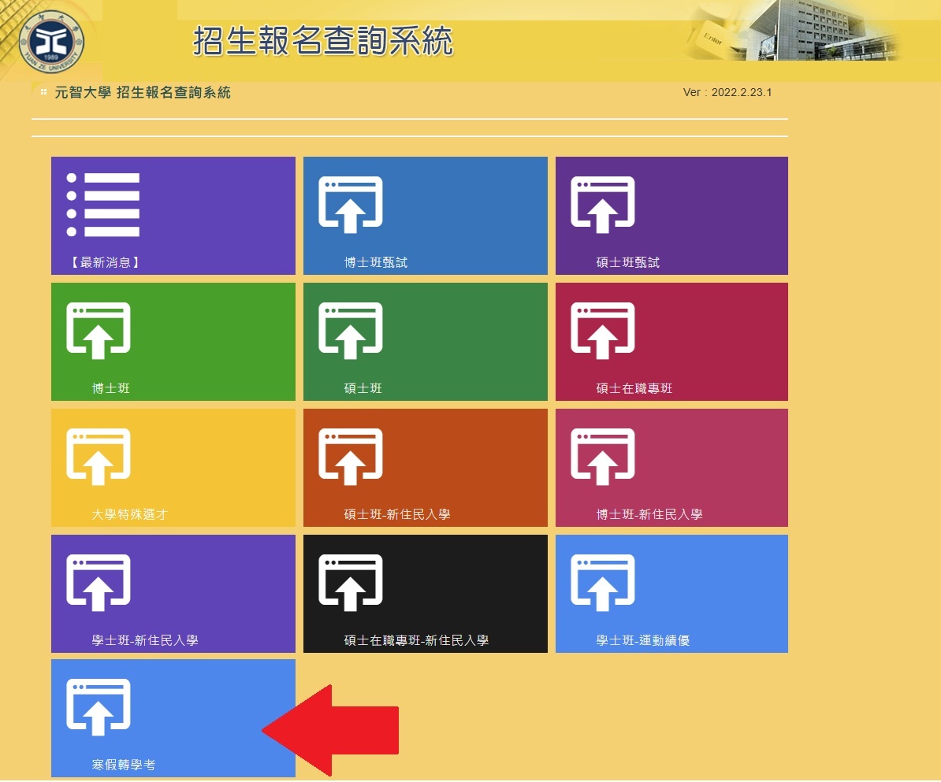Click the upload icon on 碩士班-新住民入學 tile
Viewport: 941px width, 782px height.
tap(351, 456)
